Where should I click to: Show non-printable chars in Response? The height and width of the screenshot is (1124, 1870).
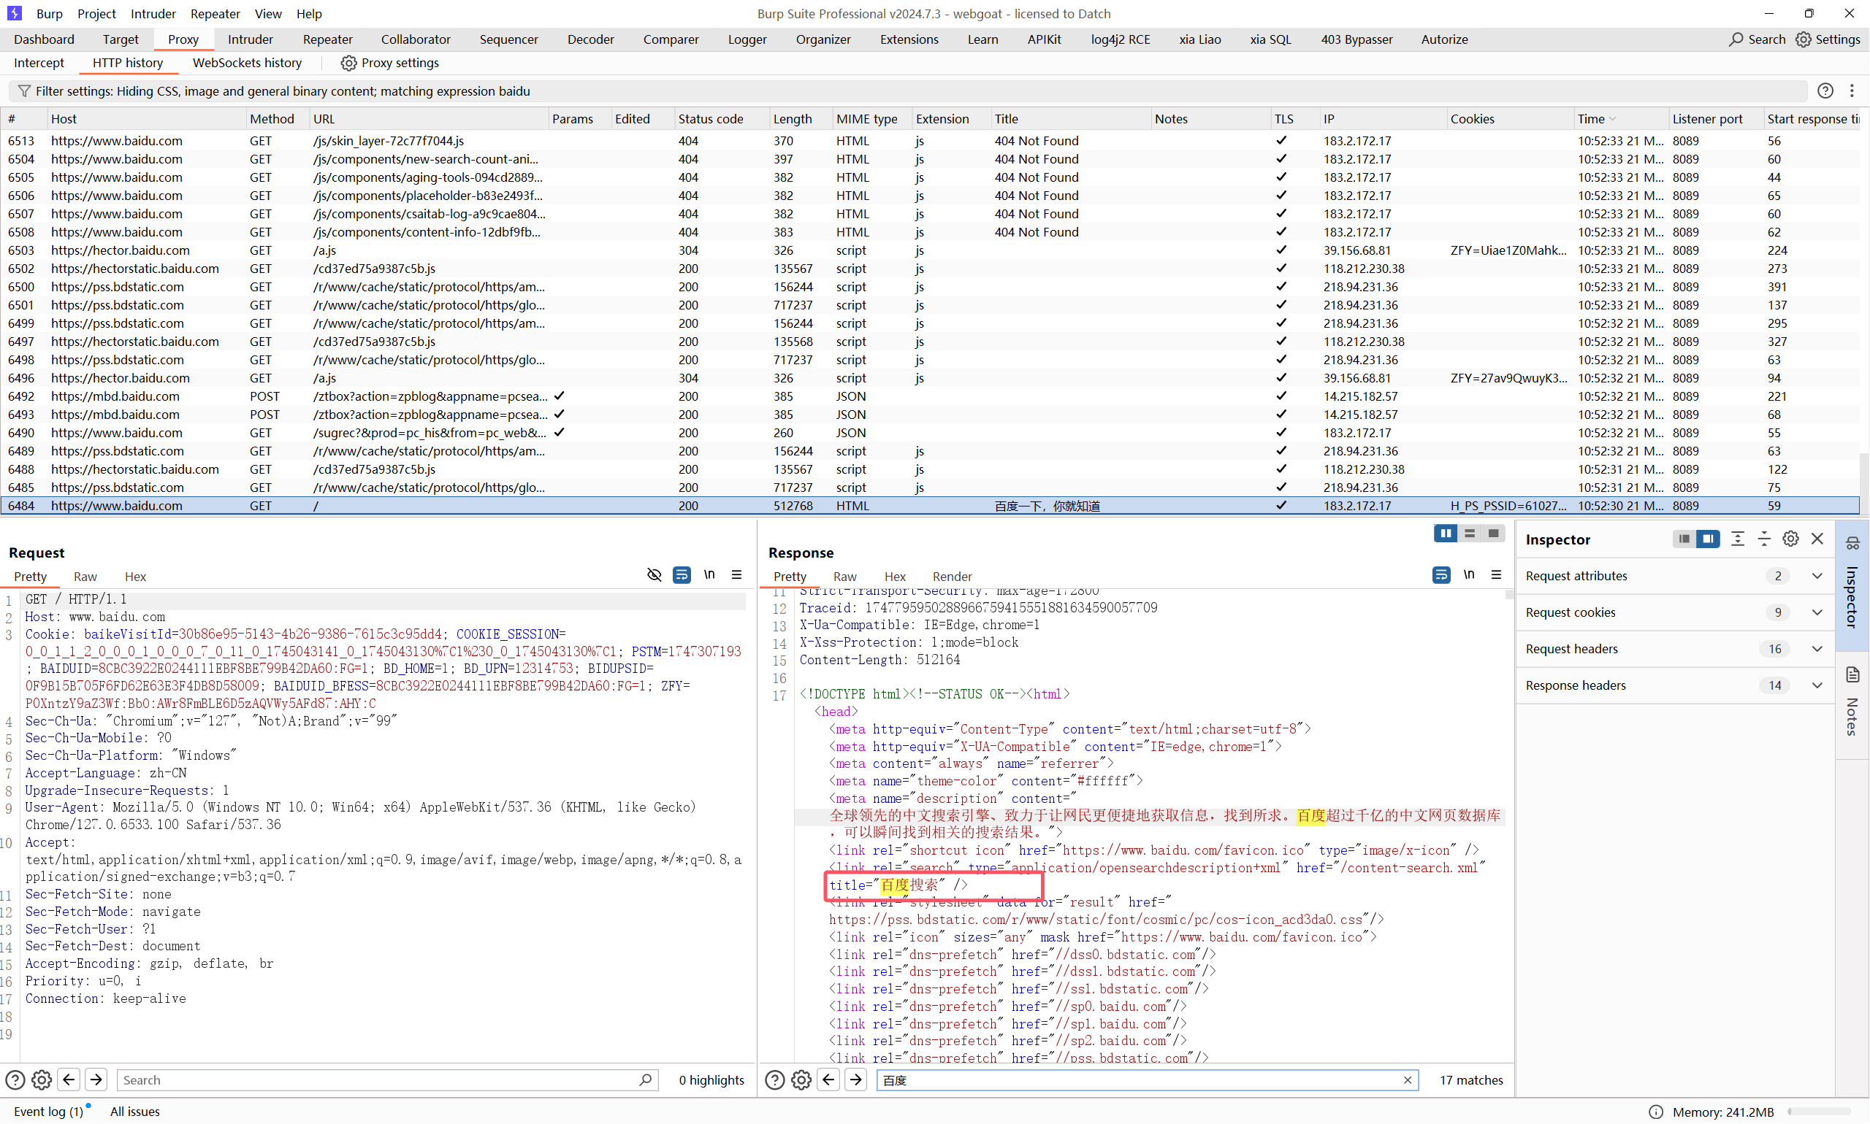click(1469, 575)
